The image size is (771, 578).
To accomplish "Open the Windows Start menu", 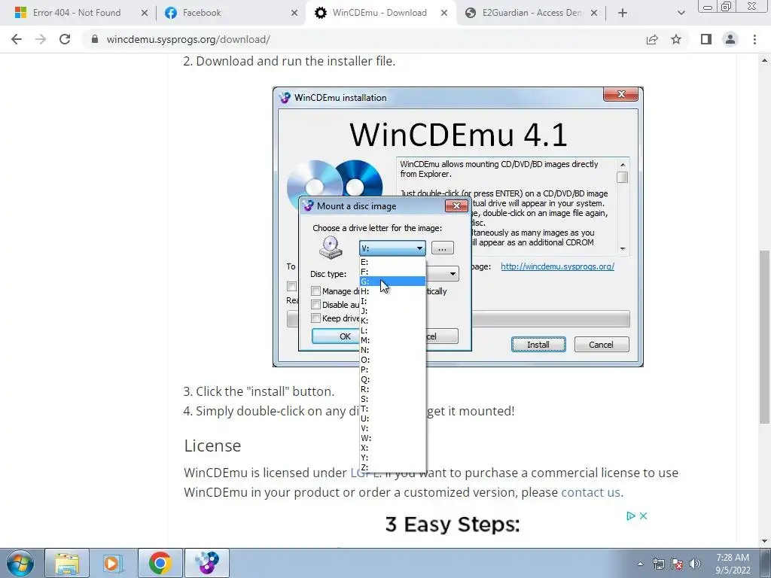I will [x=20, y=563].
